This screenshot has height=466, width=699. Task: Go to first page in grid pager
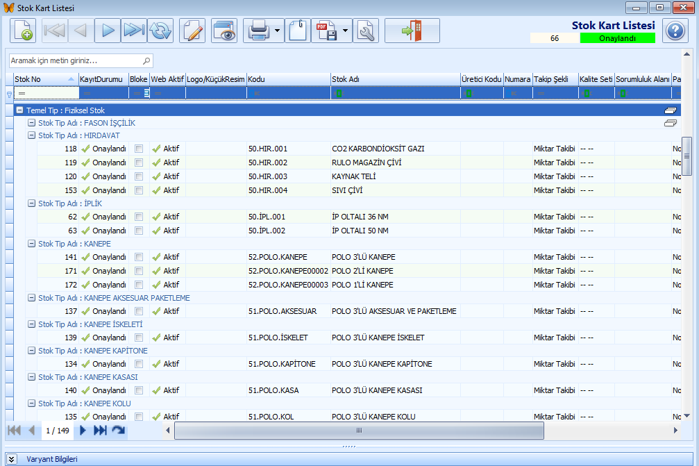coord(15,431)
